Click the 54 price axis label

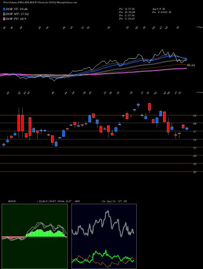tap(194, 140)
